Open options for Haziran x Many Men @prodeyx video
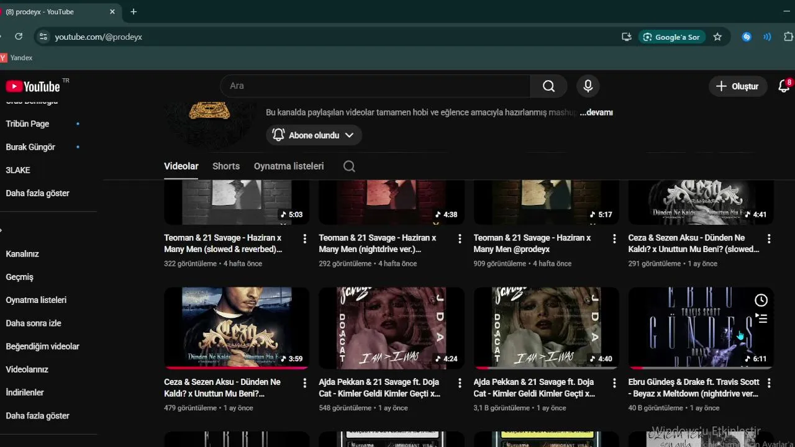This screenshot has height=447, width=795. (x=614, y=239)
